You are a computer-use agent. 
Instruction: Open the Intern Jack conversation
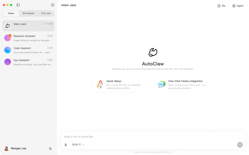(28, 26)
